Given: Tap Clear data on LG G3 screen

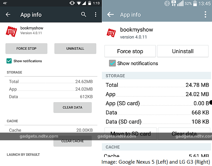Looking at the screenshot, I should (x=184, y=134).
